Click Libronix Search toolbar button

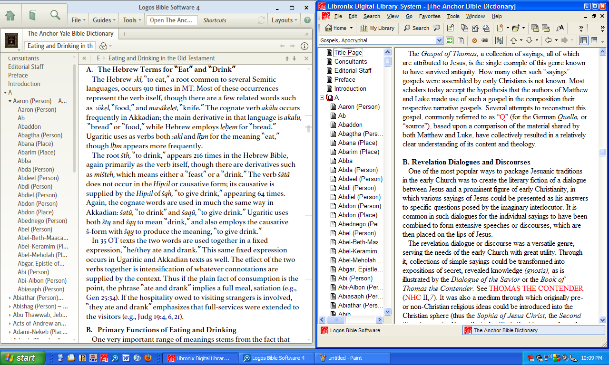pos(416,28)
